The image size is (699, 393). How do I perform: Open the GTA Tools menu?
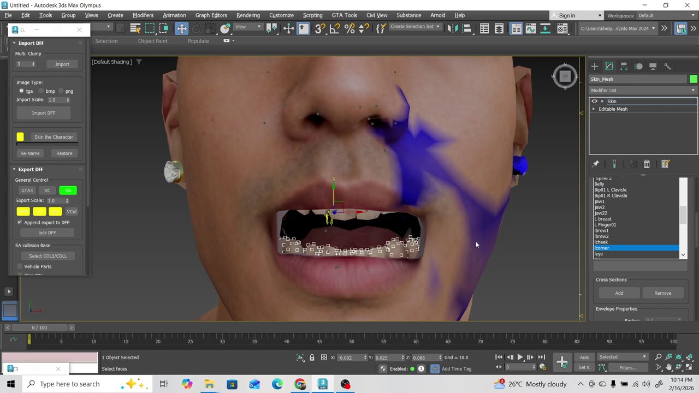coord(345,15)
